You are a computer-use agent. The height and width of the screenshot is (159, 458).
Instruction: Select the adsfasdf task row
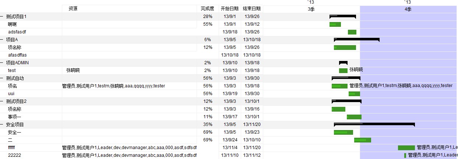pyautogui.click(x=131, y=32)
